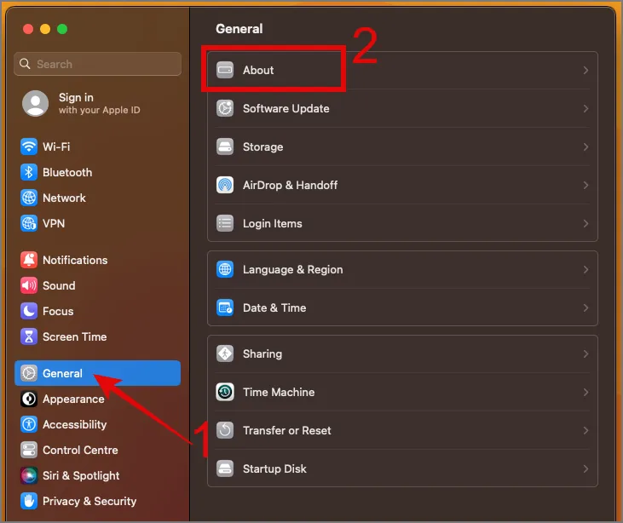The height and width of the screenshot is (523, 623).
Task: Open the Transfer or Reset text label
Action: [287, 430]
